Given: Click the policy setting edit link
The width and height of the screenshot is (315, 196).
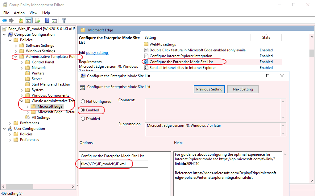Looking at the screenshot, I should 97,53.
